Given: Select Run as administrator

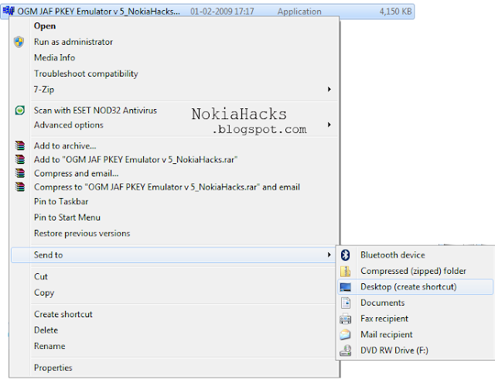Looking at the screenshot, I should pos(174,42).
